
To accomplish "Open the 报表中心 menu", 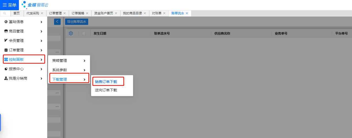I will click(23, 69).
